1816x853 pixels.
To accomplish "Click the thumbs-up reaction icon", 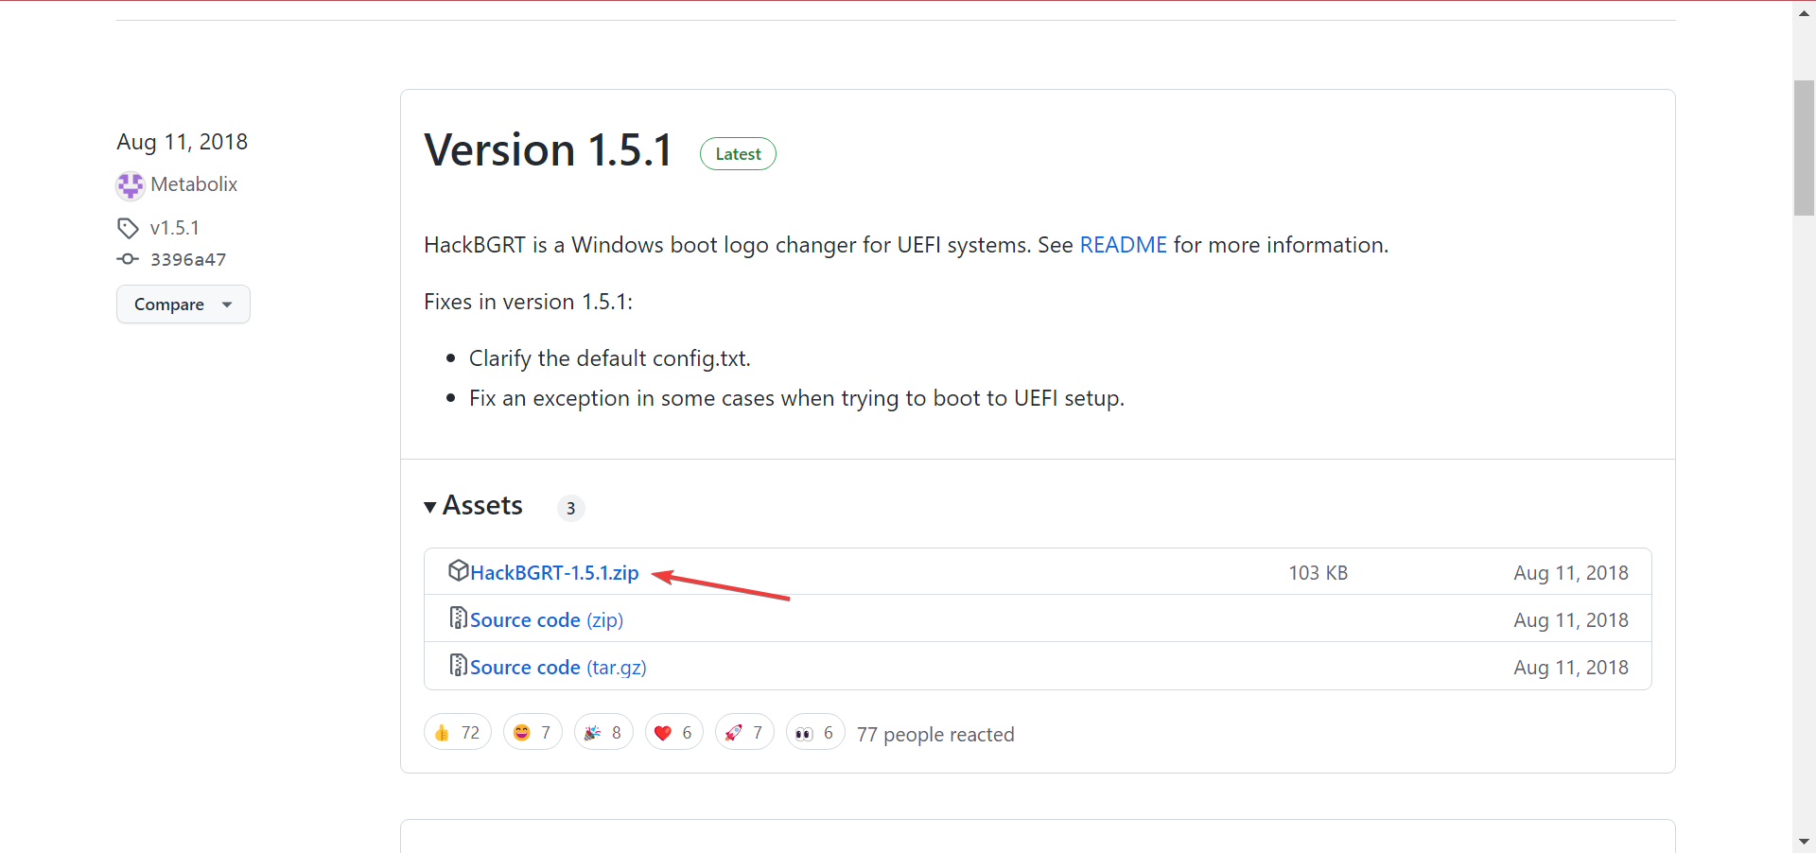I will pos(443,732).
